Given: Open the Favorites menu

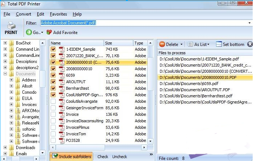Looking at the screenshot, I should tap(58, 14).
